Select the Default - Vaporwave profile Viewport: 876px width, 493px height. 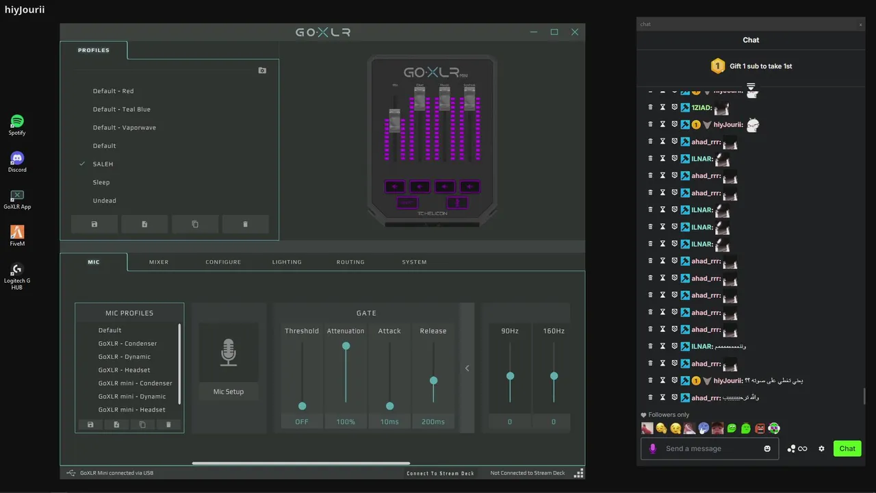pyautogui.click(x=125, y=127)
